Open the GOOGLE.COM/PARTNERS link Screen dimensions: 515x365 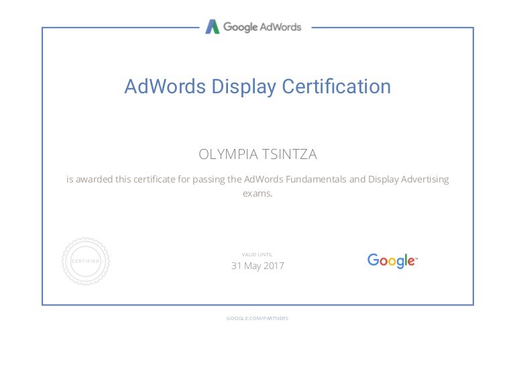point(257,318)
